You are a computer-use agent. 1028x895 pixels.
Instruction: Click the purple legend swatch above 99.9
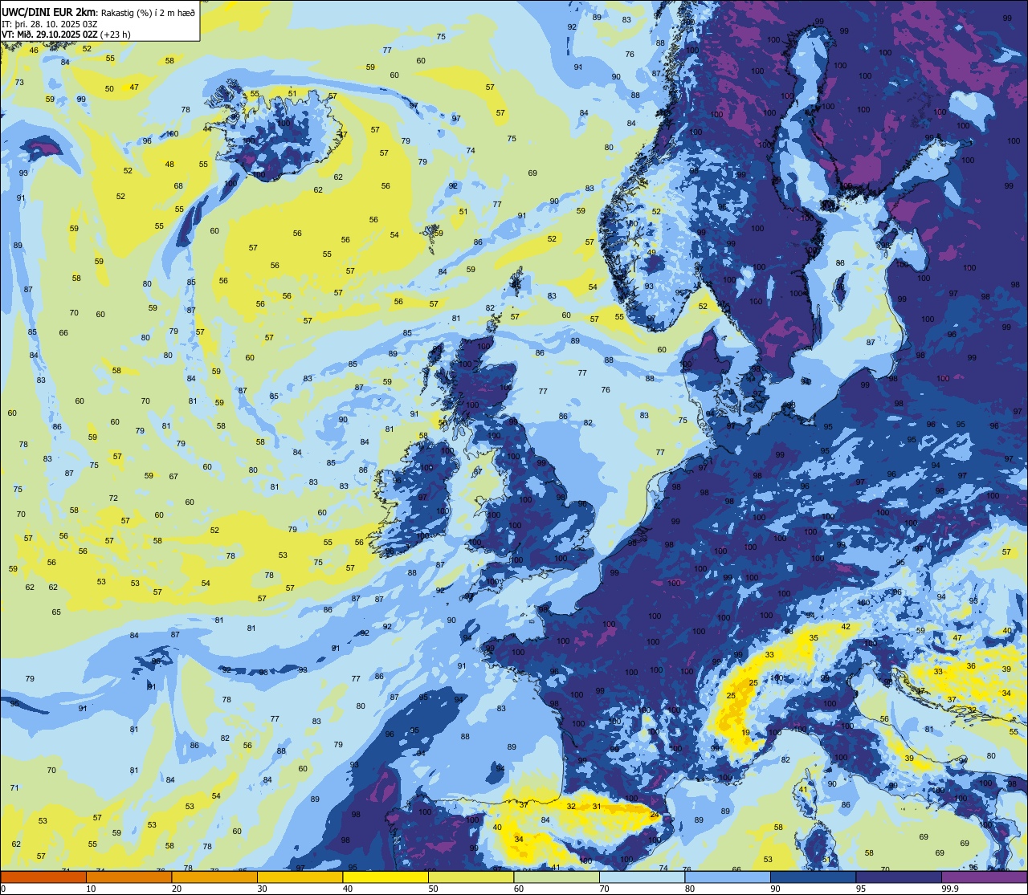pos(984,877)
